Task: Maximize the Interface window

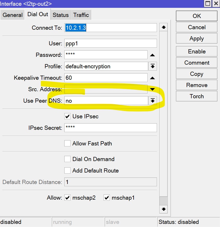Action: [x=208, y=3]
